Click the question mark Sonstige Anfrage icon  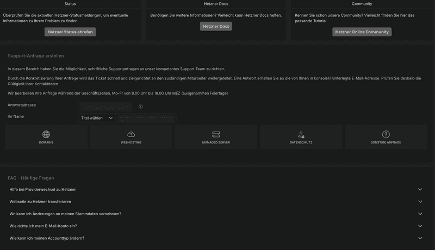(x=386, y=134)
